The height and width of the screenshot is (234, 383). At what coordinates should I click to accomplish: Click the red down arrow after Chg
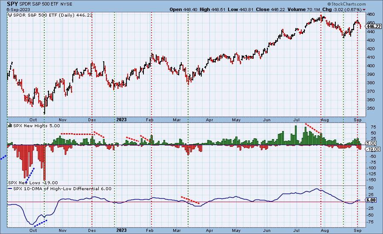click(364, 9)
